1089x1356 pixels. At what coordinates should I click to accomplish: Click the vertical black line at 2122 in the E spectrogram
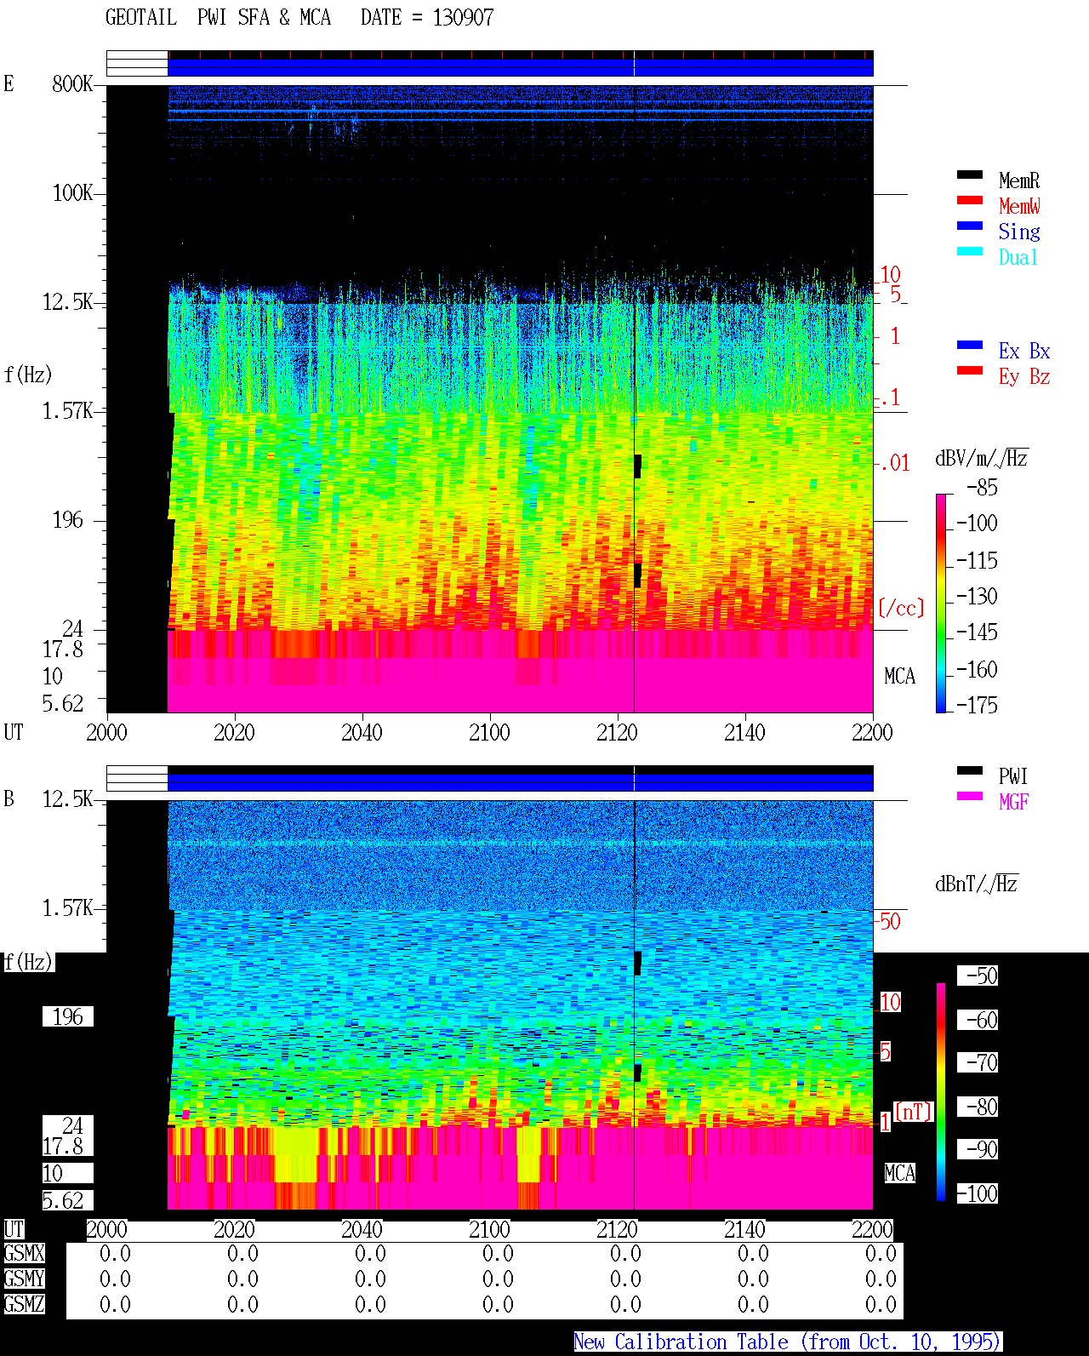(635, 398)
